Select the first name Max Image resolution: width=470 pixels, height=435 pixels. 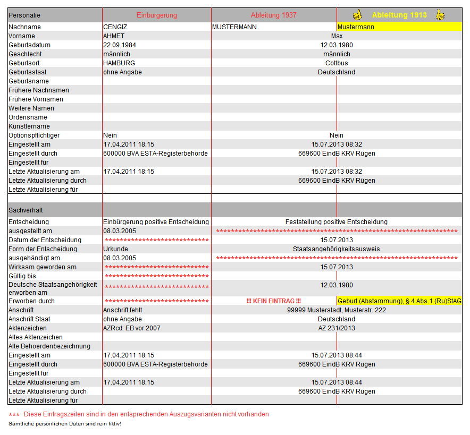pos(337,36)
